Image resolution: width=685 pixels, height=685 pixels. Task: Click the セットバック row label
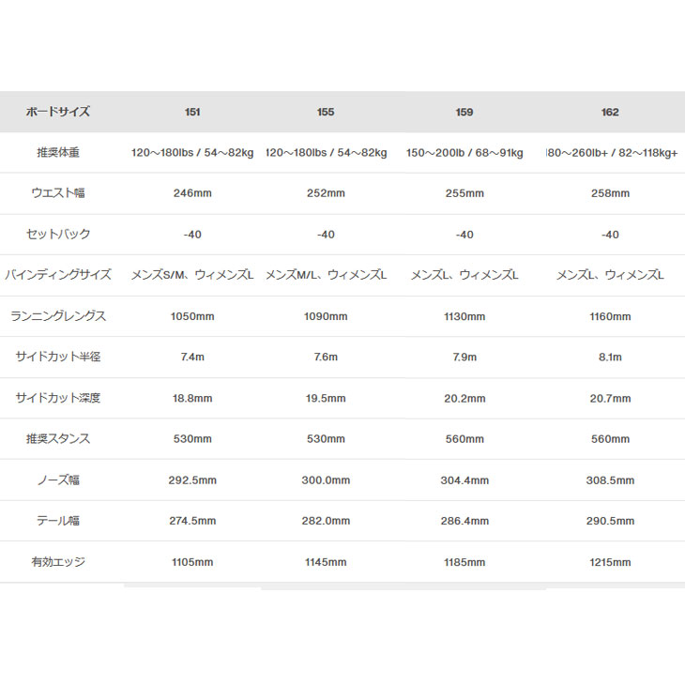[58, 235]
